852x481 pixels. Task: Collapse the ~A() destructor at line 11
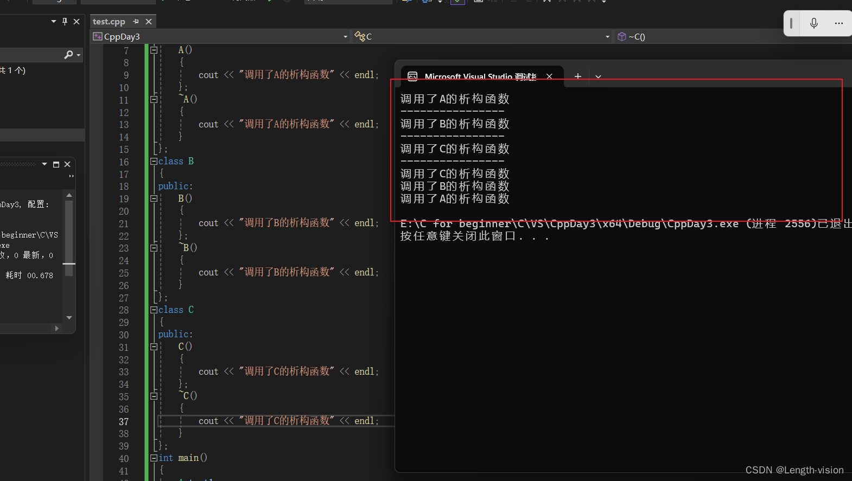tap(154, 99)
